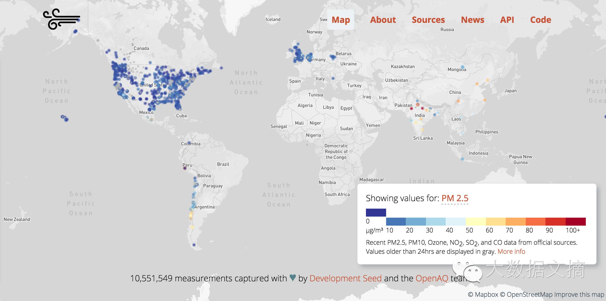Click the Indonesia station dot
Viewport: 606px width, 301px height.
tap(463, 159)
